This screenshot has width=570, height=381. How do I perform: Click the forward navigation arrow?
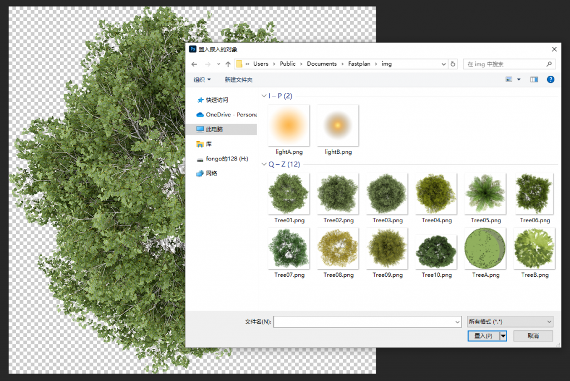click(x=208, y=64)
